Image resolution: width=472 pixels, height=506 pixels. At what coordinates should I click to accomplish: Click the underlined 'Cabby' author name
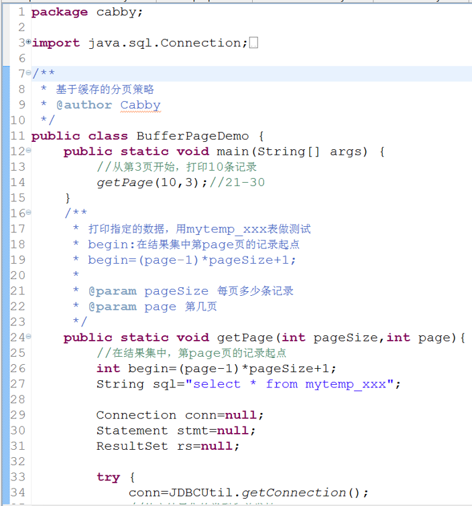tap(140, 105)
